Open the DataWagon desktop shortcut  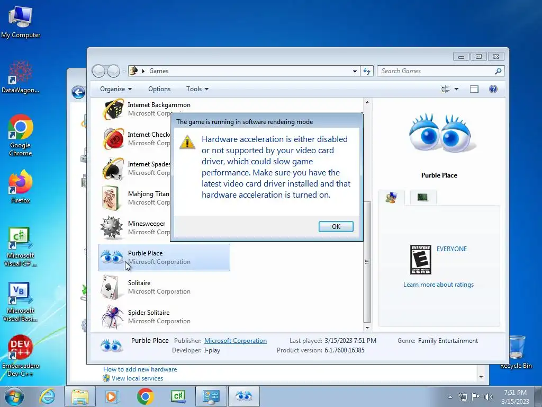tap(21, 76)
